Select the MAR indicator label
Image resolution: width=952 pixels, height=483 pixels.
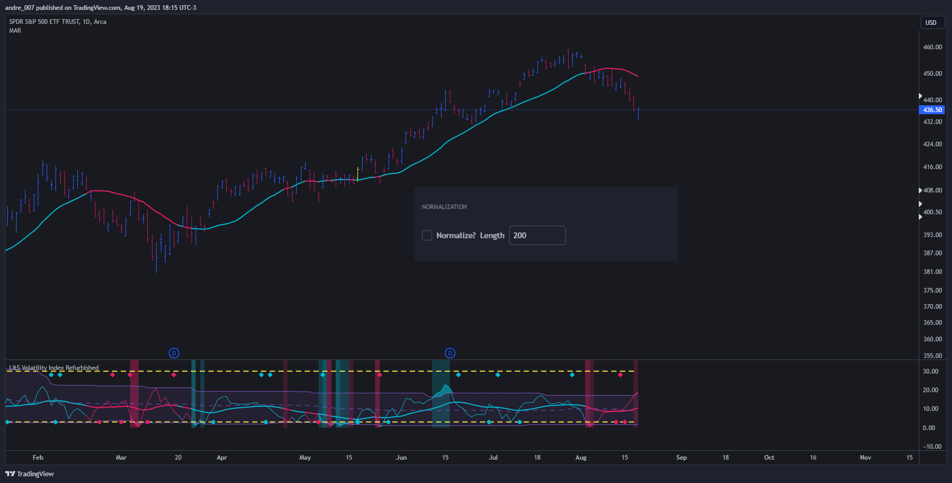[x=15, y=31]
